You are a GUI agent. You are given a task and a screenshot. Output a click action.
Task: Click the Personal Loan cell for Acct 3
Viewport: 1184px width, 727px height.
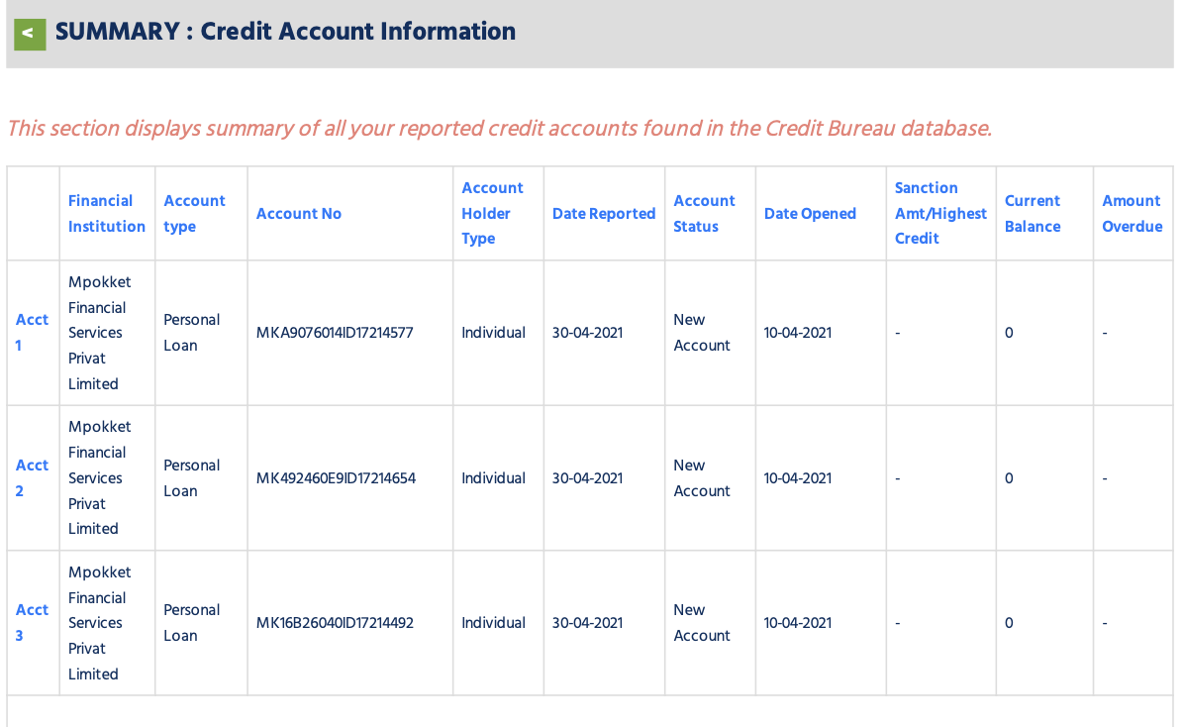(x=191, y=622)
